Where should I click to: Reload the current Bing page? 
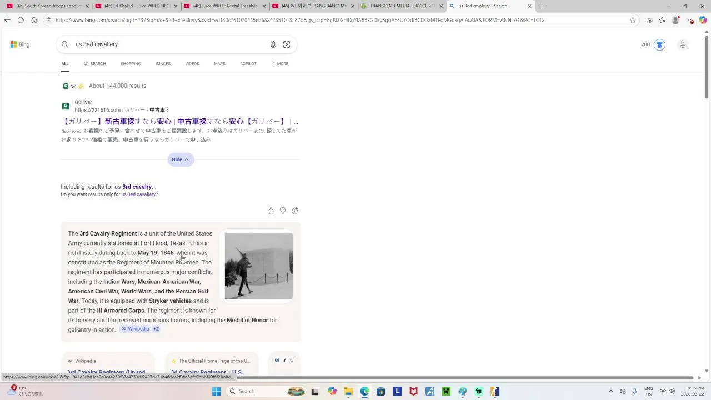21,20
